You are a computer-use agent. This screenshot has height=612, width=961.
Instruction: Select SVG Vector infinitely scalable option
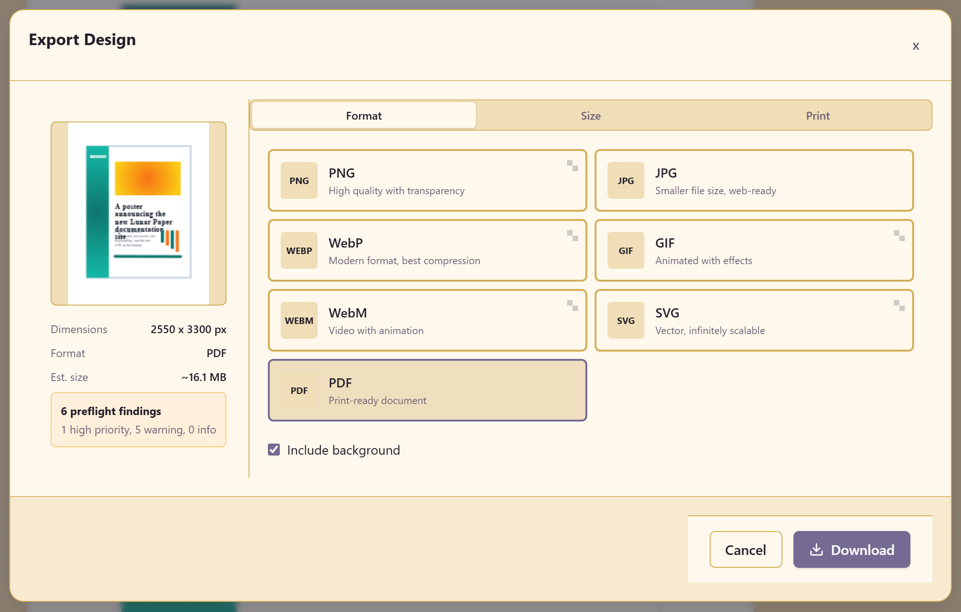click(x=754, y=320)
